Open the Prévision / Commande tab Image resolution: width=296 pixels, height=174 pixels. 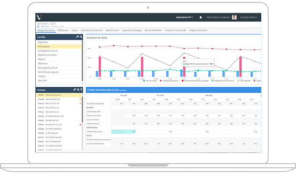(x=176, y=30)
